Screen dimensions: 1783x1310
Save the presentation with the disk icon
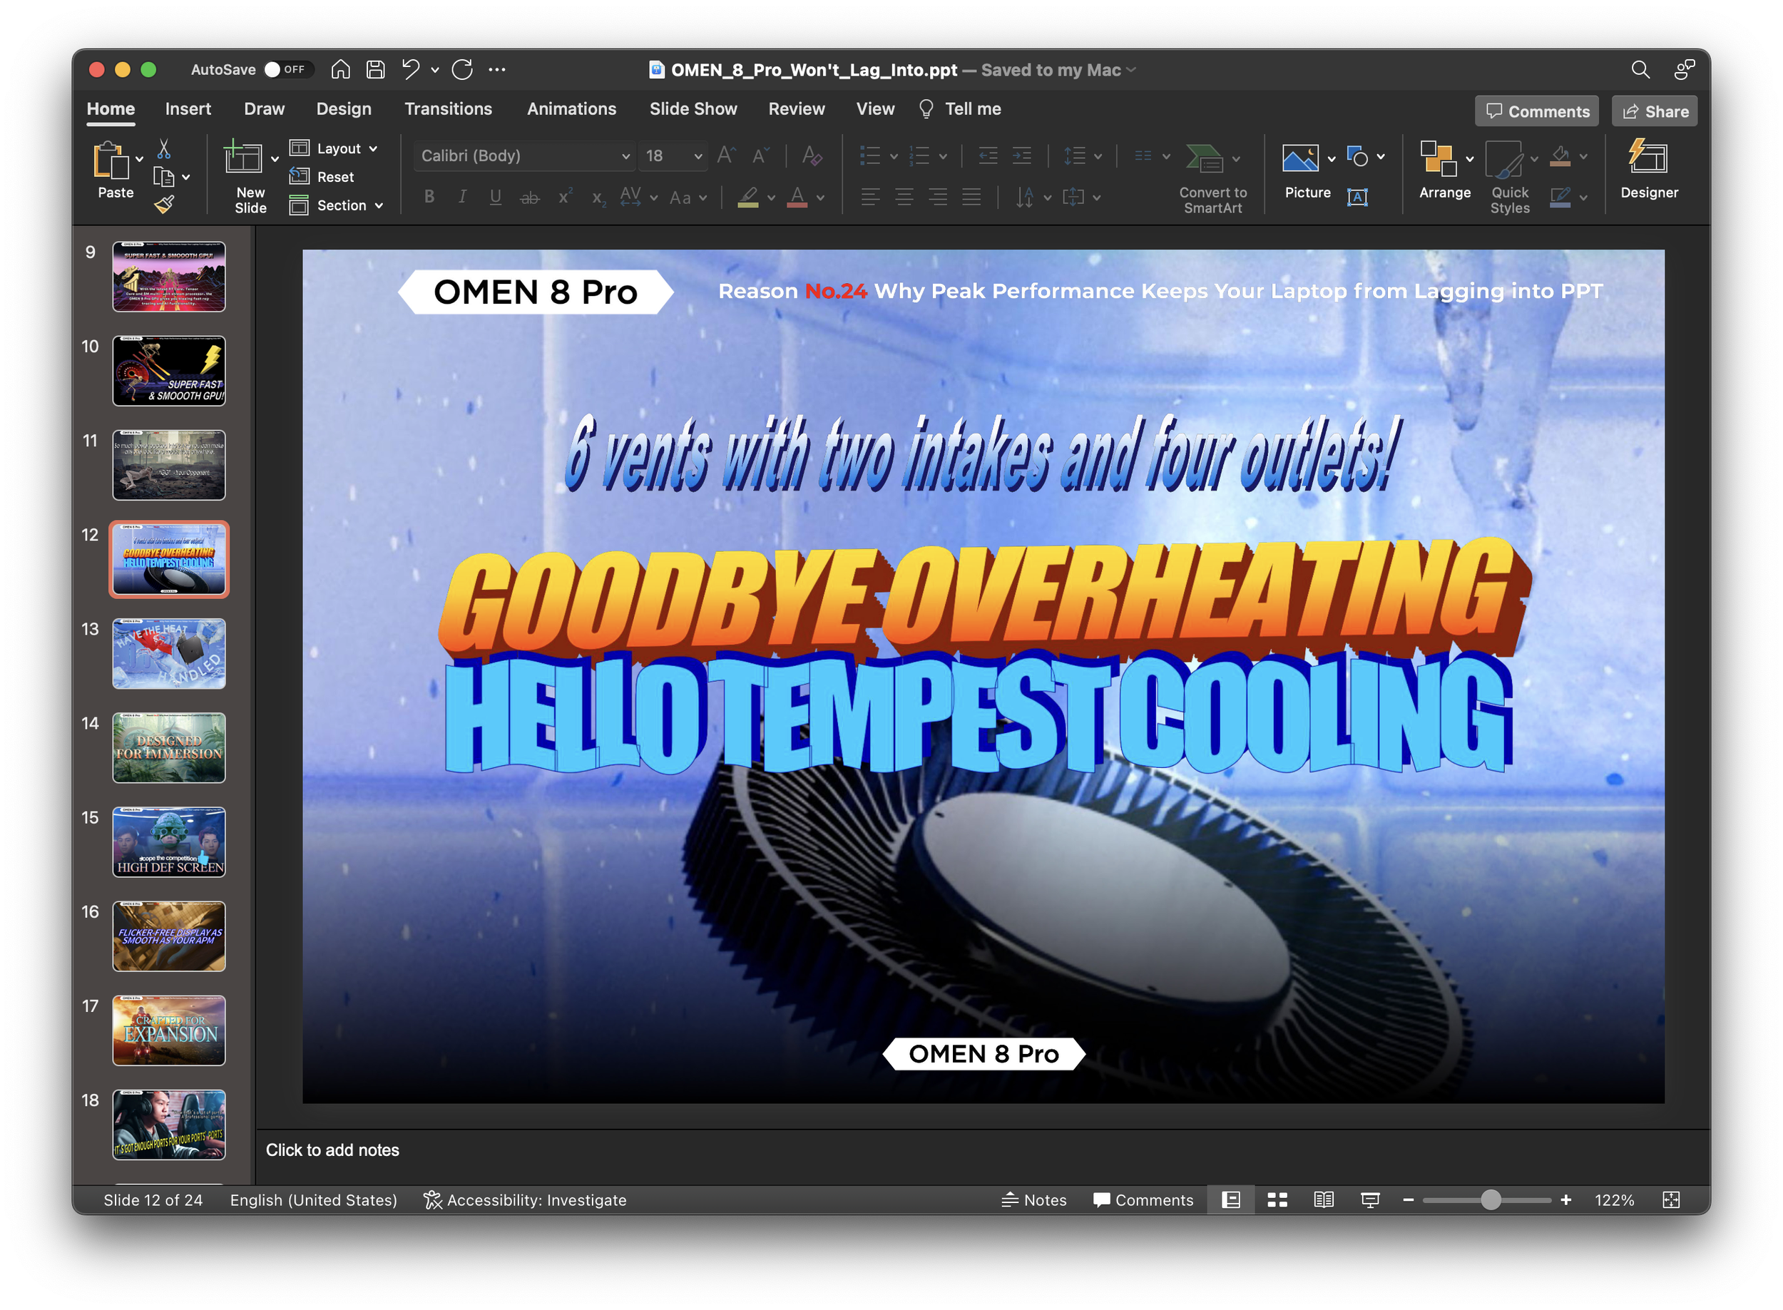pos(375,70)
